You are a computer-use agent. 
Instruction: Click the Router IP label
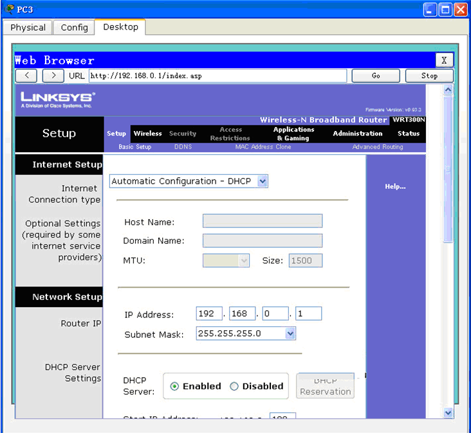tap(81, 324)
